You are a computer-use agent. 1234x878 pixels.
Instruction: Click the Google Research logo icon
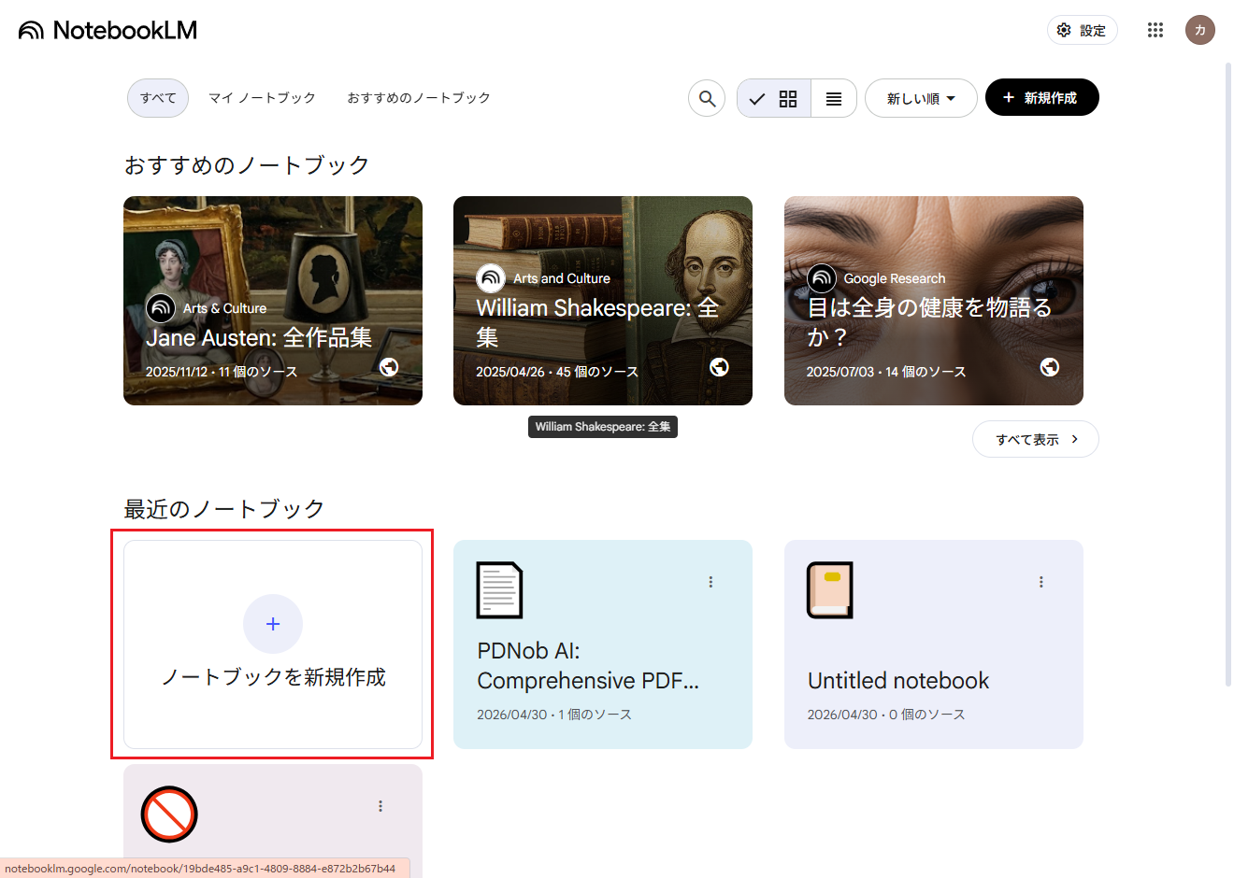(822, 278)
